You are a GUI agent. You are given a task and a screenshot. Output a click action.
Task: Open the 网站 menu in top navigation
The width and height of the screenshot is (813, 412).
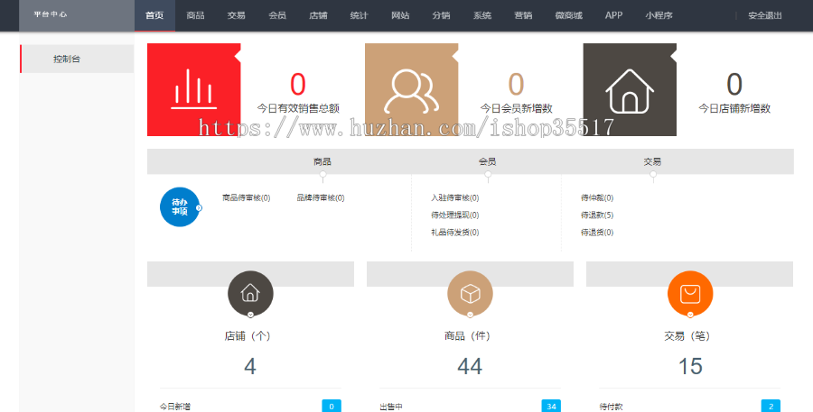tap(400, 15)
